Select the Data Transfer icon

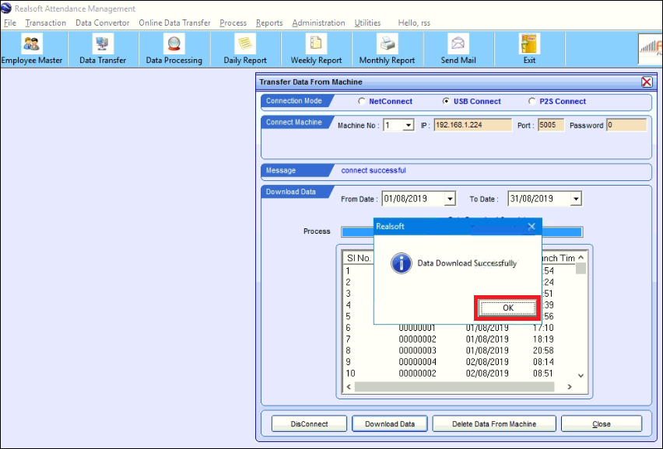(102, 48)
